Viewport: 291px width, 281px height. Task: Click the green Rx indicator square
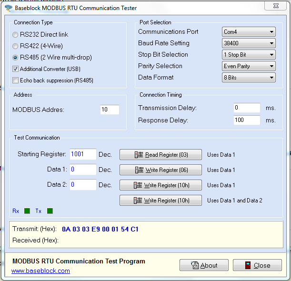(x=27, y=211)
